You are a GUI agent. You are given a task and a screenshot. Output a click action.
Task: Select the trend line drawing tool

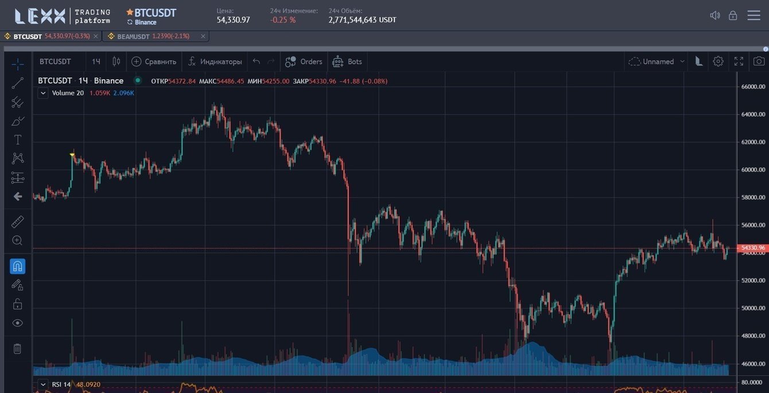[x=17, y=83]
